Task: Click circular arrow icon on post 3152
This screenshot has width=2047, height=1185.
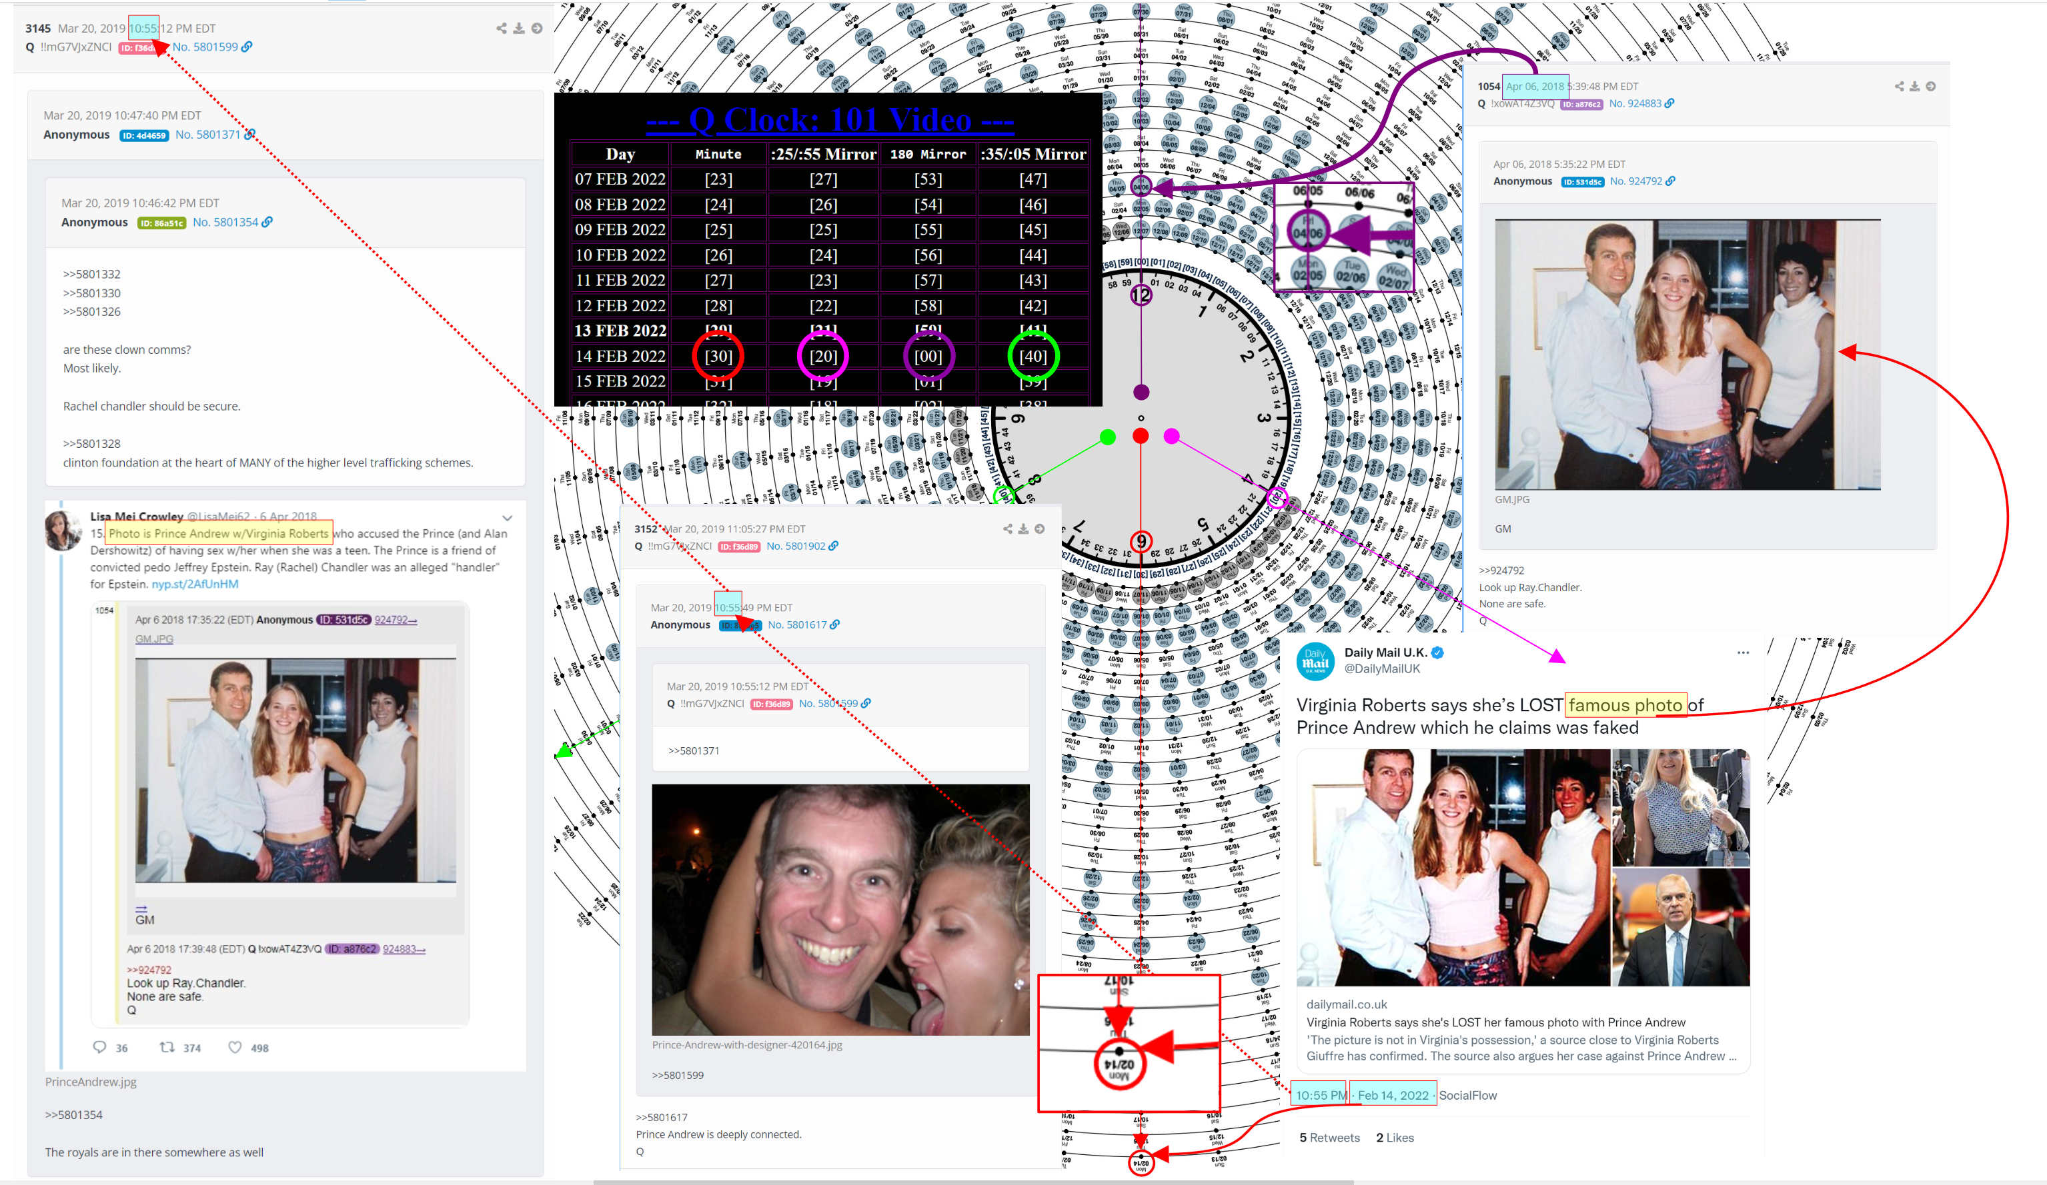Action: click(x=1040, y=529)
